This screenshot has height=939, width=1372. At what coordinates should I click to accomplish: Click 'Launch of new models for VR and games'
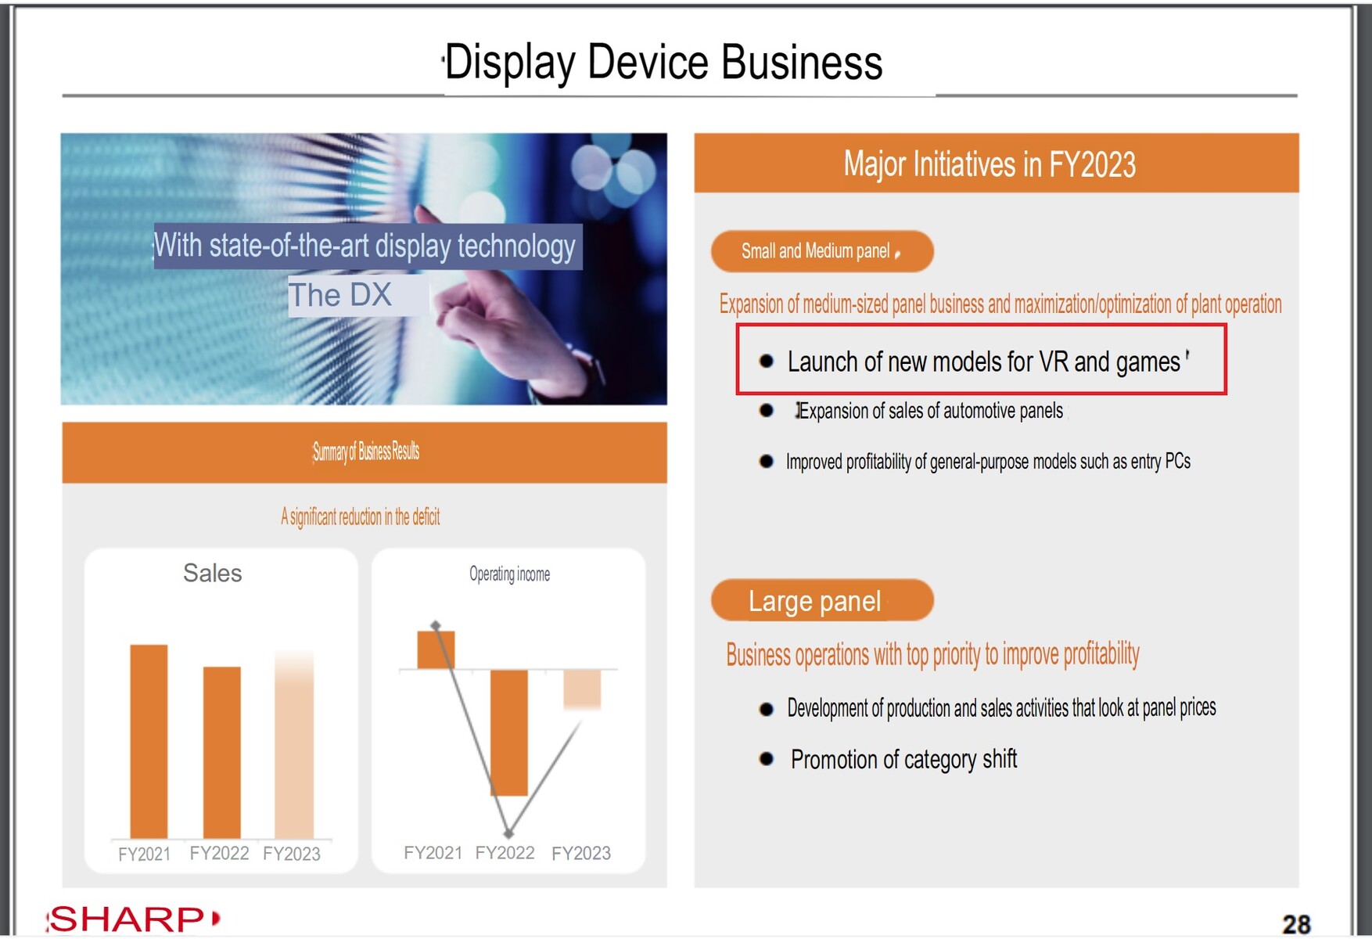pos(983,362)
